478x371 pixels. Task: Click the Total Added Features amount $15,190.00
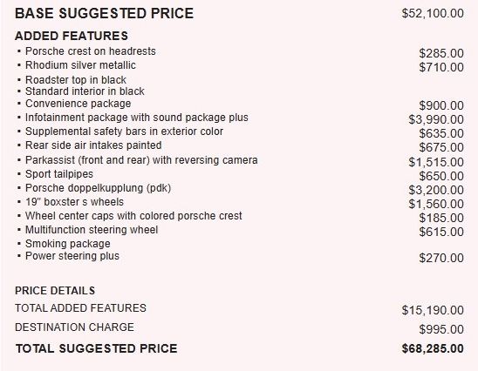(x=433, y=310)
